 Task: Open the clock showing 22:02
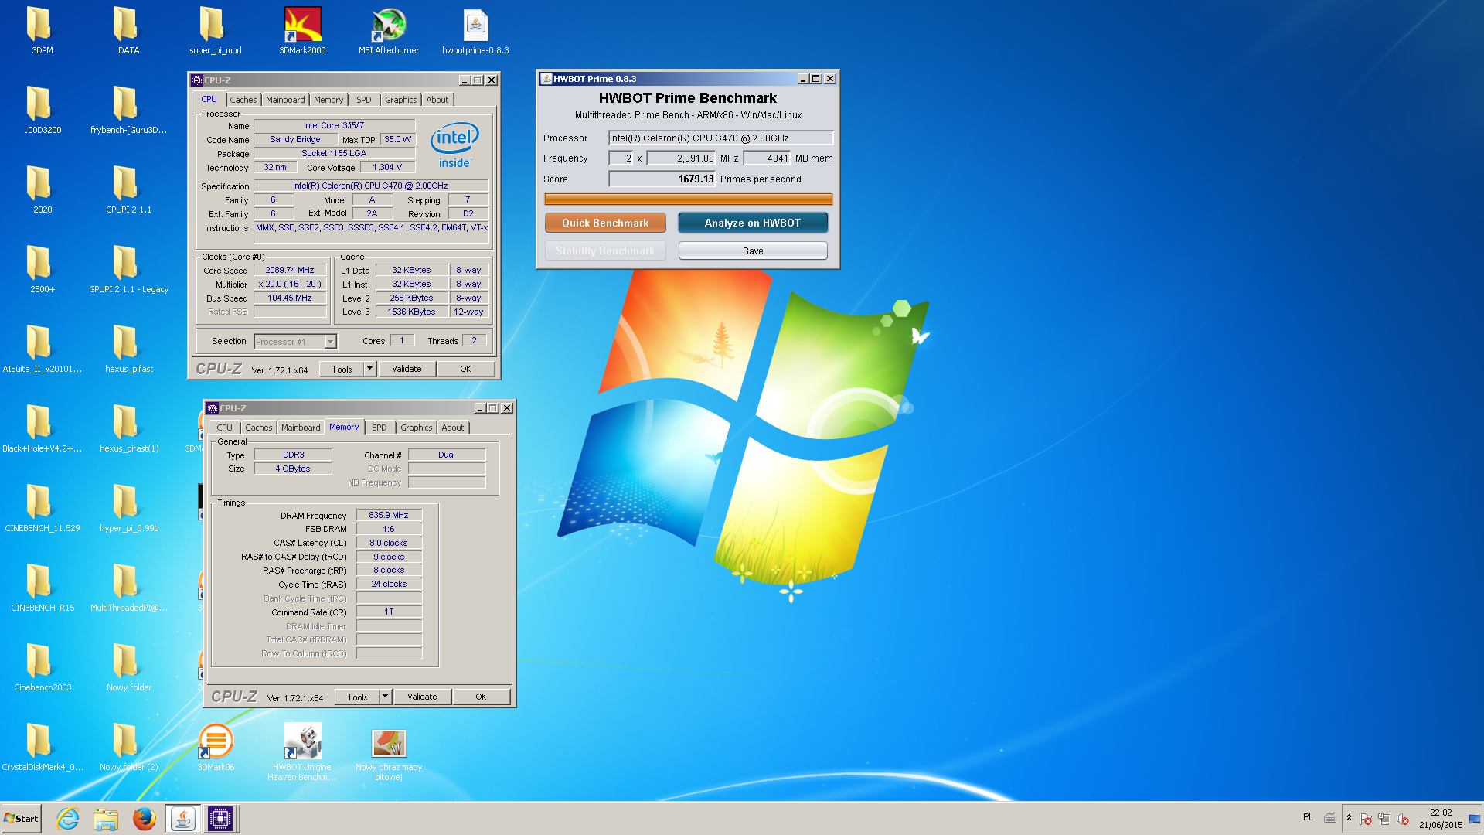point(1441,819)
